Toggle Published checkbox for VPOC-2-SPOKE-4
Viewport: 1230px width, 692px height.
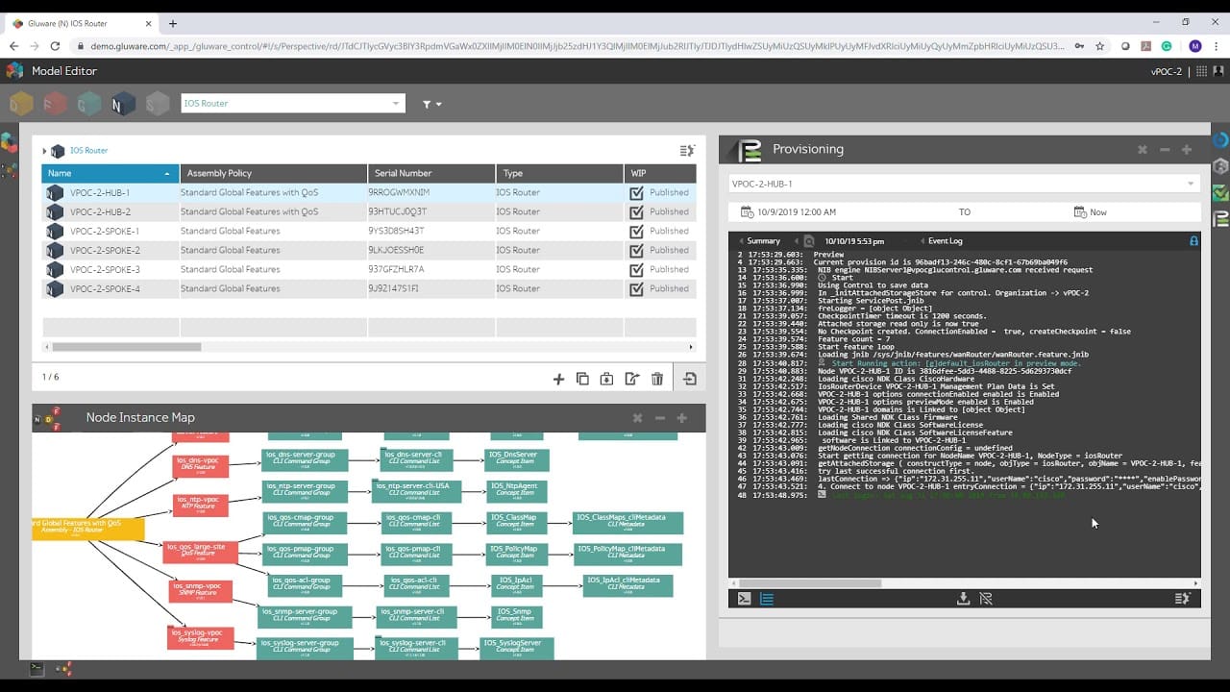636,288
